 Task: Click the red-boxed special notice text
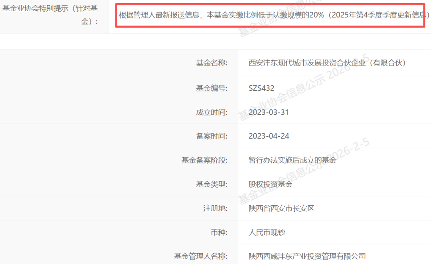[274, 16]
